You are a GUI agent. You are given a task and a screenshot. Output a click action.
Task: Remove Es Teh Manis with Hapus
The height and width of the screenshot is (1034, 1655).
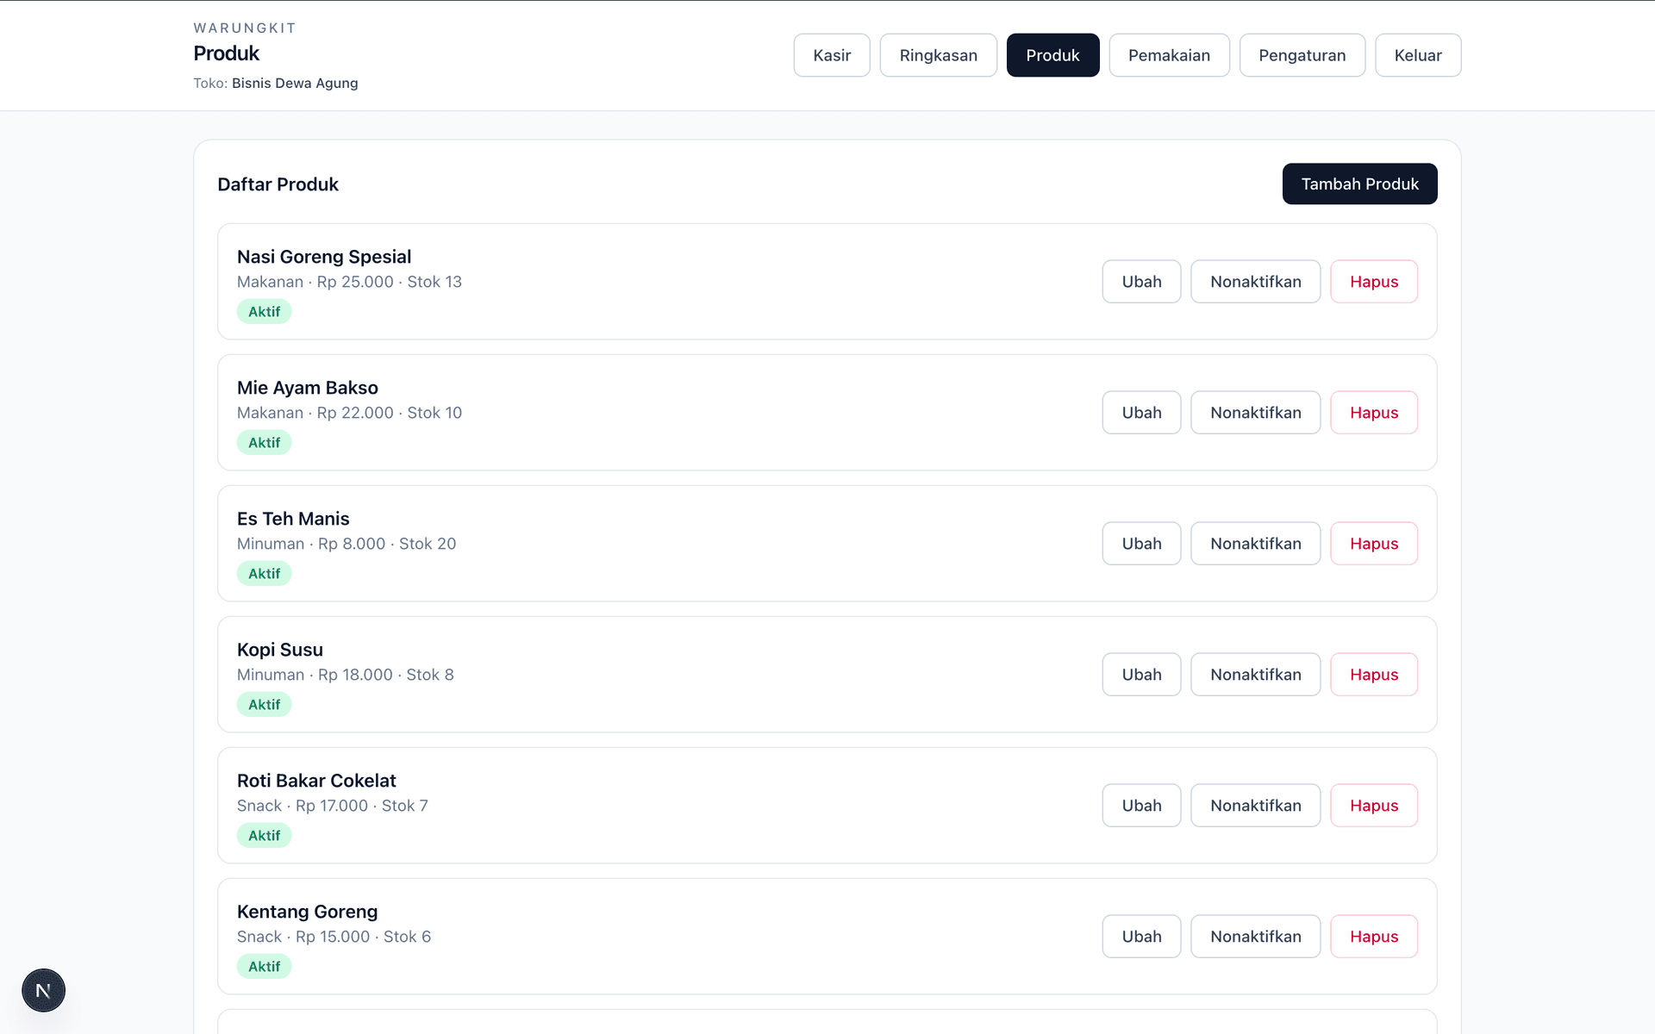click(x=1374, y=544)
